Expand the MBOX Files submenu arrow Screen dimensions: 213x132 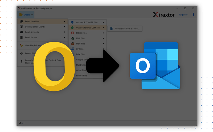103,33
